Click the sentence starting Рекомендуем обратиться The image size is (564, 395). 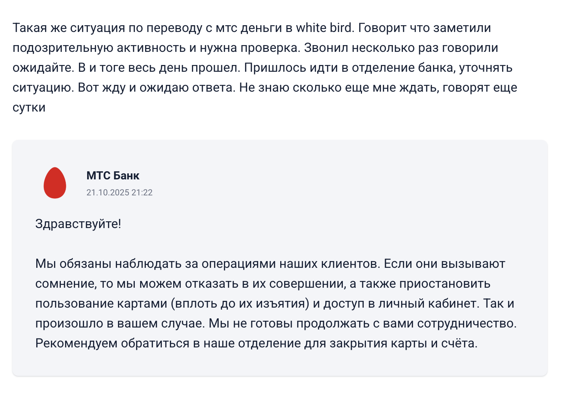(256, 343)
